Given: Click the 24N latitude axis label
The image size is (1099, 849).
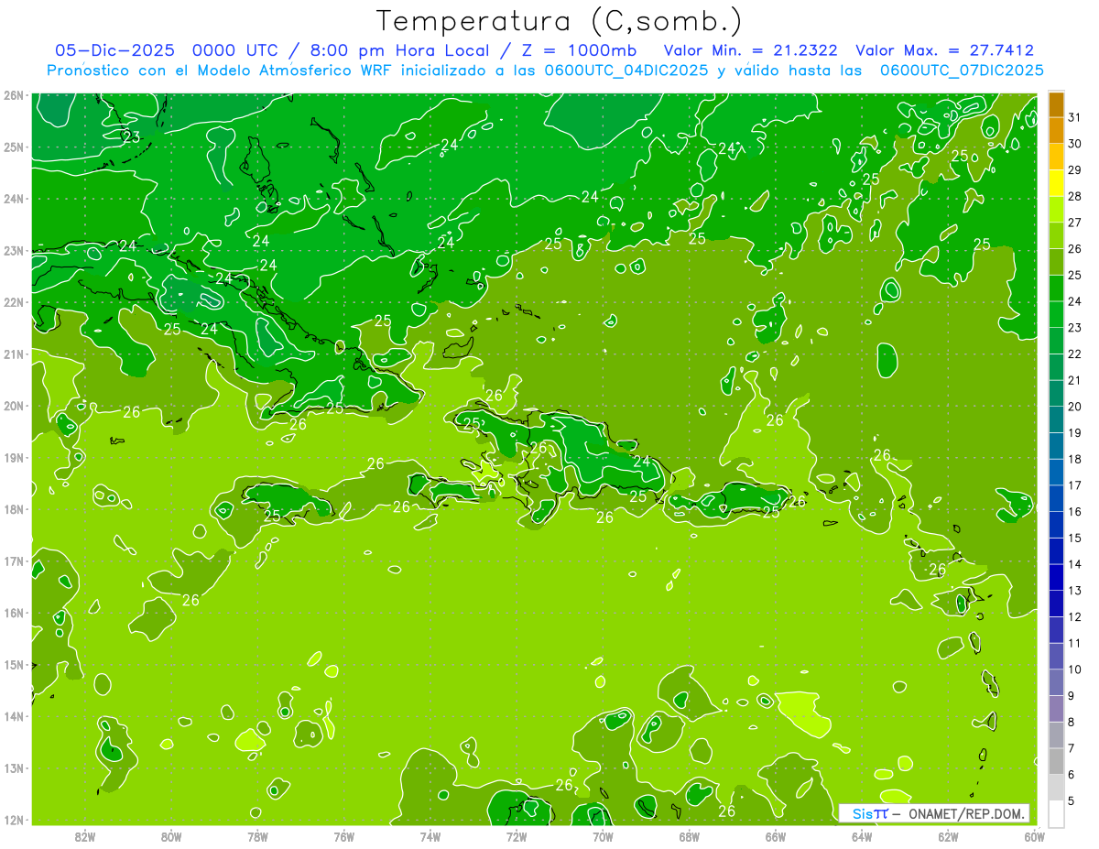Looking at the screenshot, I should [14, 199].
